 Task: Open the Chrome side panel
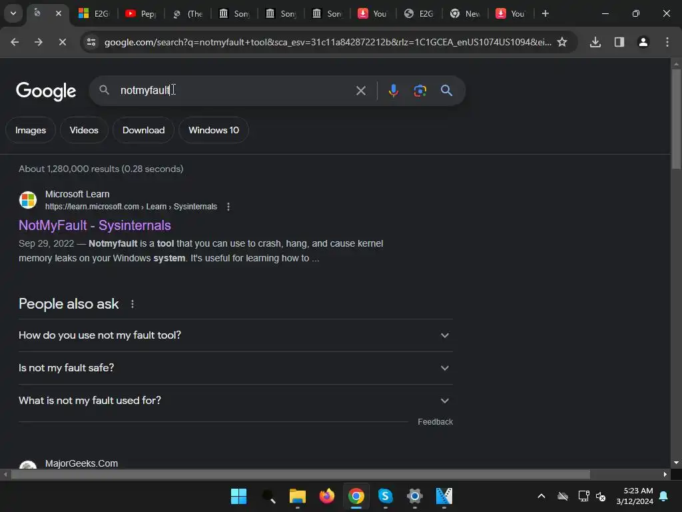[x=619, y=42]
